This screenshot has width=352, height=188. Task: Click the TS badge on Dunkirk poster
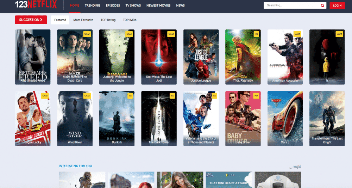point(130,96)
